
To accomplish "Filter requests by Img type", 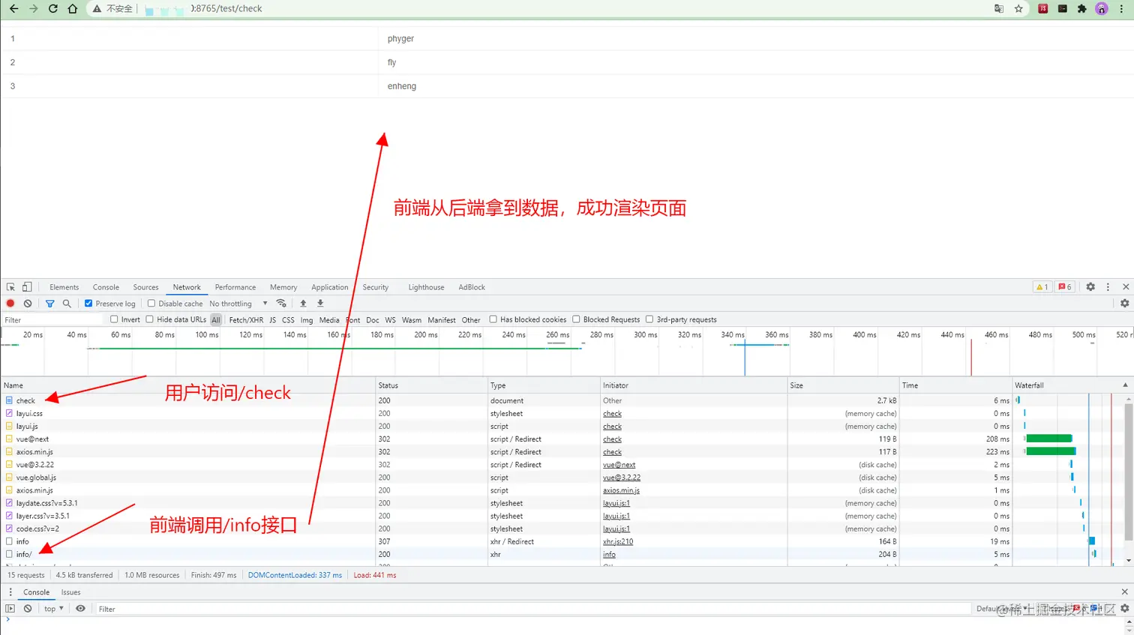I will pyautogui.click(x=307, y=320).
